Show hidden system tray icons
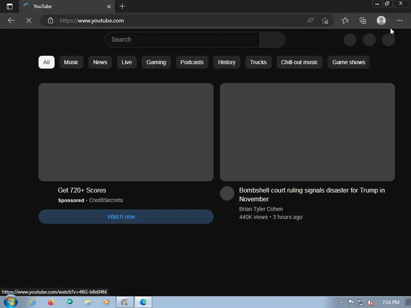 [x=341, y=302]
